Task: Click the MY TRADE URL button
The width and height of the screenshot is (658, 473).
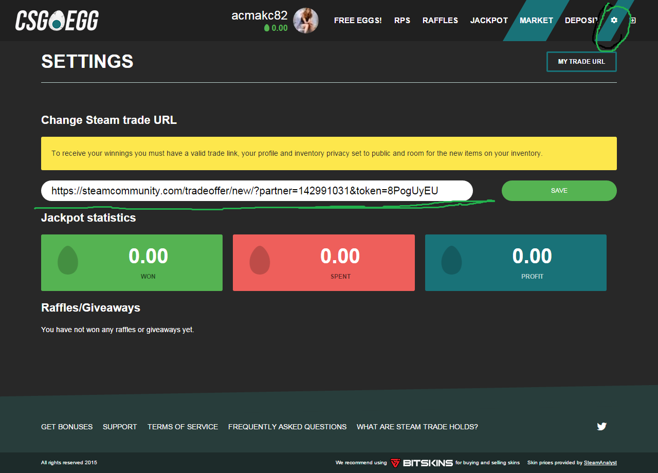Action: [x=581, y=62]
